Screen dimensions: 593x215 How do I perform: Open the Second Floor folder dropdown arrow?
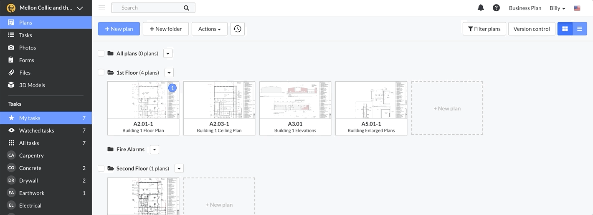179,168
